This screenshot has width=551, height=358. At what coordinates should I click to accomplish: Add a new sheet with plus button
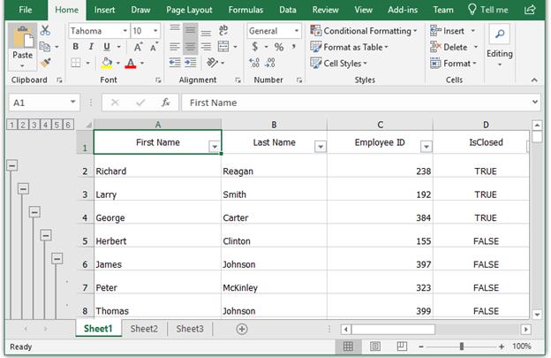pos(242,329)
